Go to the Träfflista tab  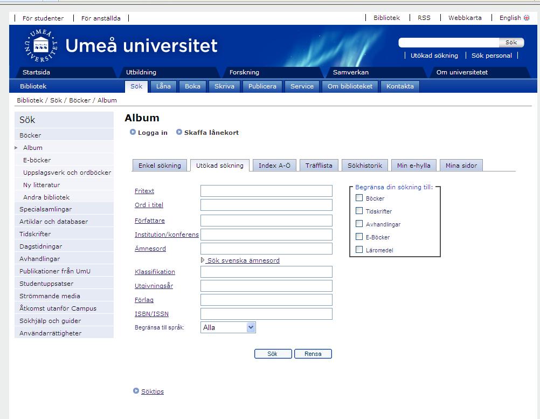tap(319, 166)
